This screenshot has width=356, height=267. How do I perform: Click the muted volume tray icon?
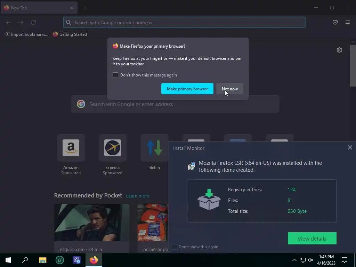(x=311, y=260)
